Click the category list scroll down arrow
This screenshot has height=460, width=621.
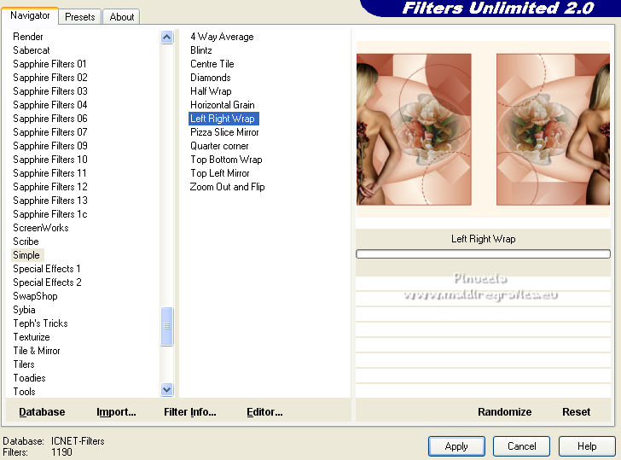(x=166, y=390)
